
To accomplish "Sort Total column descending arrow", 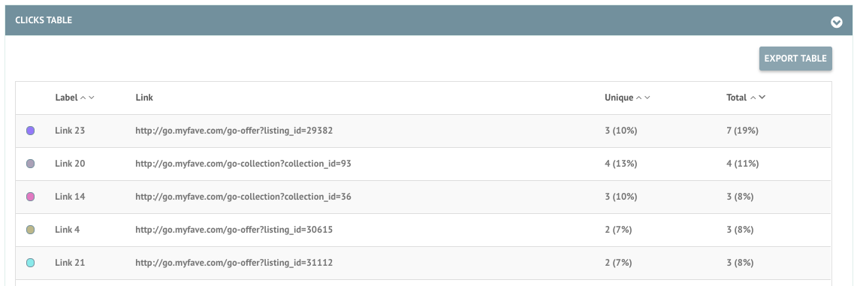I will click(762, 98).
